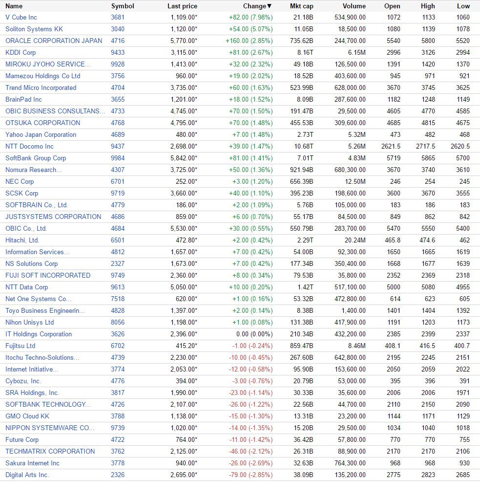Open IT Holdings Corporation link

pos(39,334)
